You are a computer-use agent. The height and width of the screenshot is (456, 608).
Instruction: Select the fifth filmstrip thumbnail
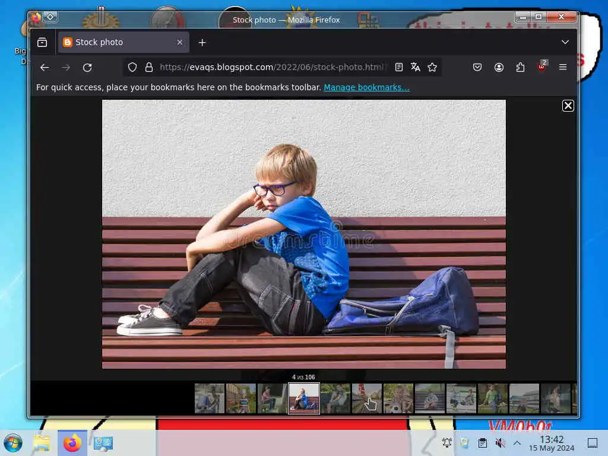click(335, 398)
